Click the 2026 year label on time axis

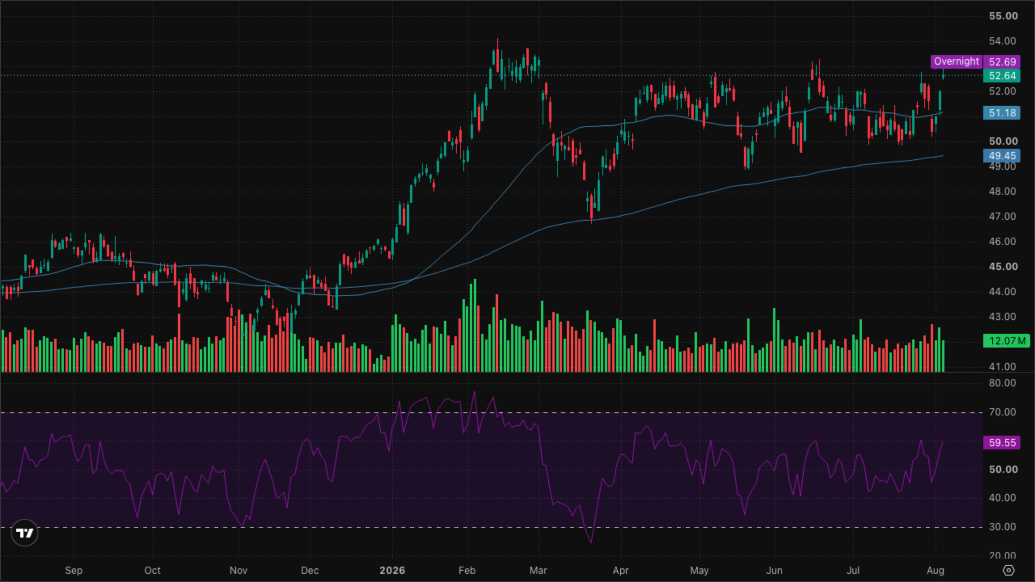tap(392, 571)
